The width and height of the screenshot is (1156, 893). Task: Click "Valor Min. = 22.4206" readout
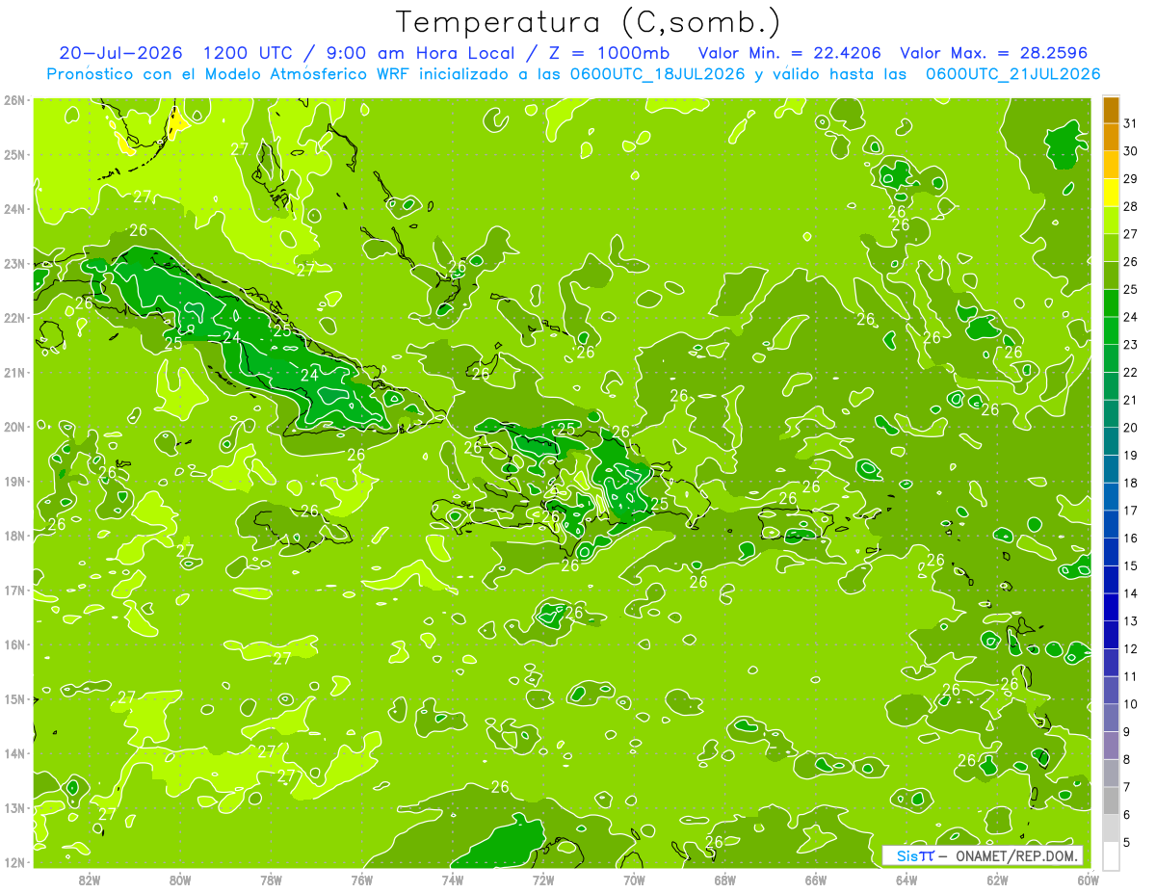tap(790, 52)
